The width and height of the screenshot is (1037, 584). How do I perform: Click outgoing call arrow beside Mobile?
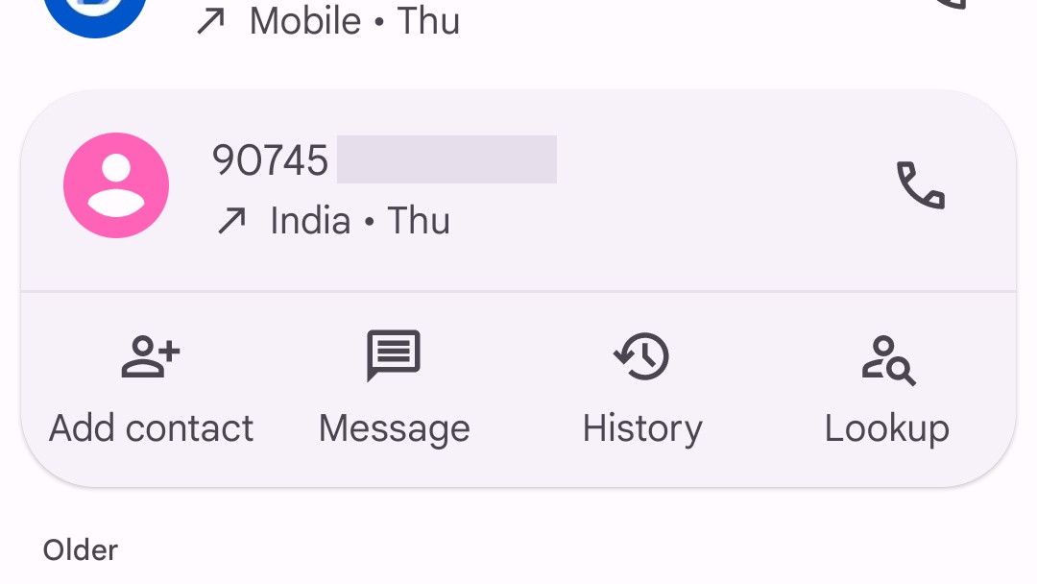[210, 21]
